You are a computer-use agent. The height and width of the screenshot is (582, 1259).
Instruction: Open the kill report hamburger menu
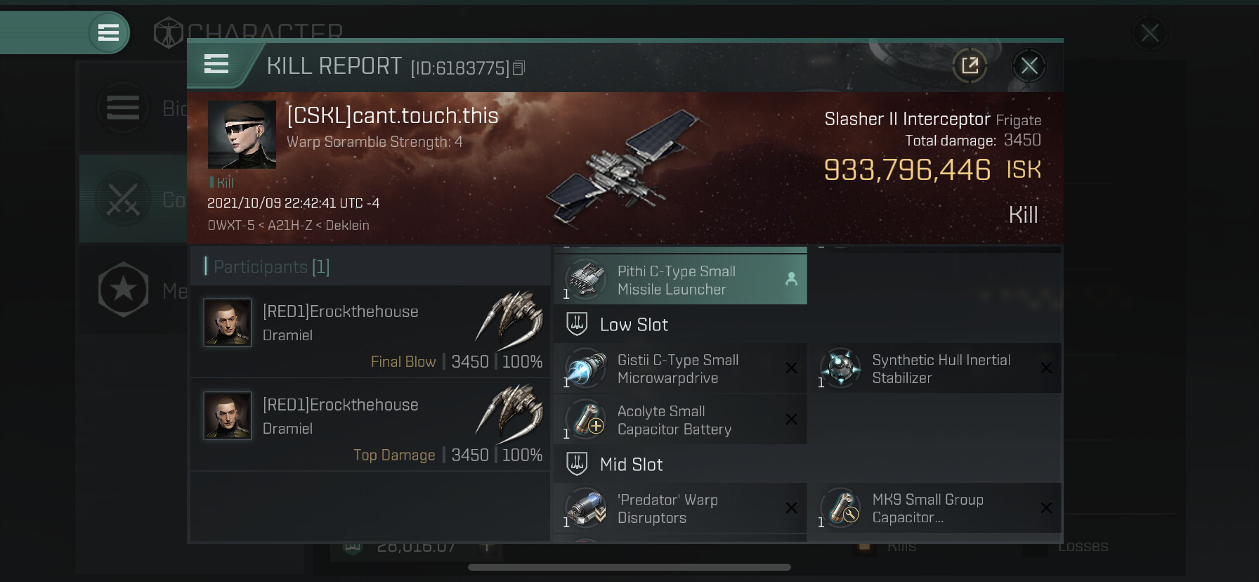(x=216, y=65)
